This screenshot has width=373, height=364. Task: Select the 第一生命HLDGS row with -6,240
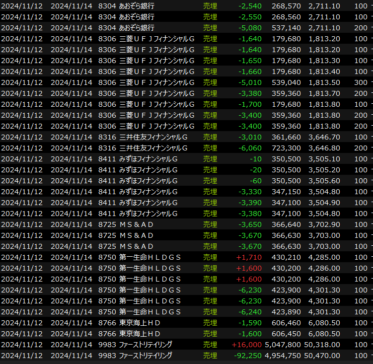[x=149, y=312]
